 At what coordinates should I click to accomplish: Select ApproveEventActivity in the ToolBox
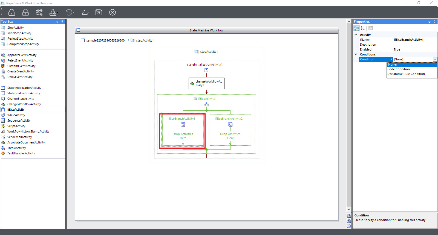33,55
